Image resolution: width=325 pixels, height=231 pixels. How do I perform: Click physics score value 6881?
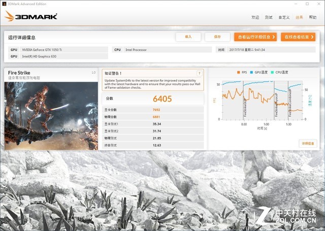click(156, 117)
